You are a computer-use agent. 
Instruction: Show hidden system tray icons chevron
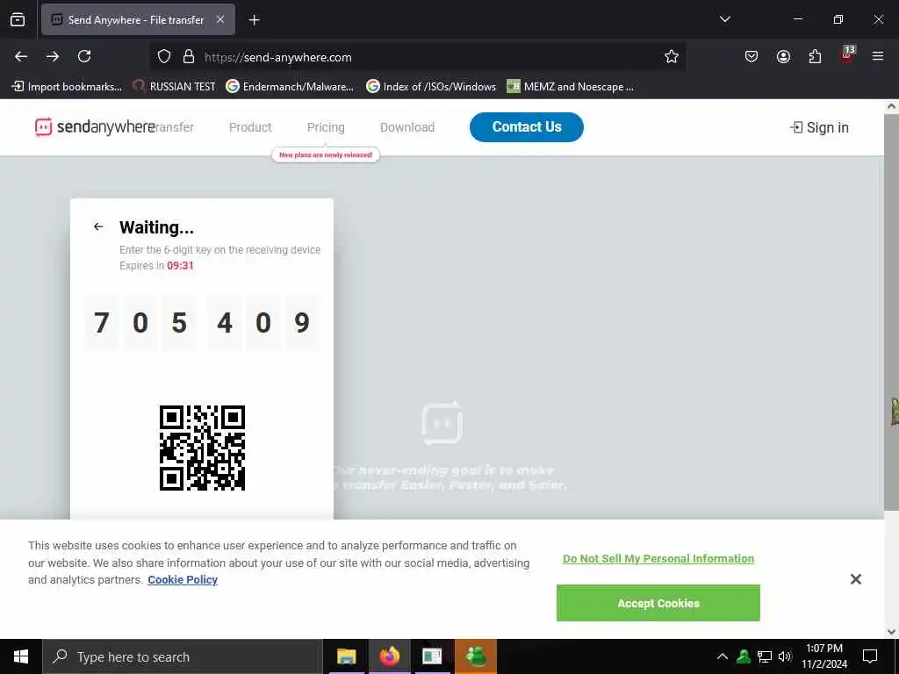point(723,656)
